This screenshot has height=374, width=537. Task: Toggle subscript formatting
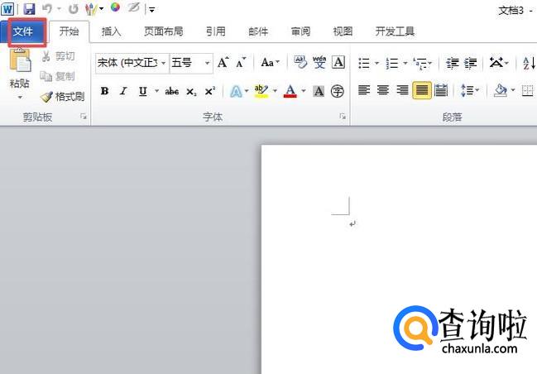(x=191, y=91)
